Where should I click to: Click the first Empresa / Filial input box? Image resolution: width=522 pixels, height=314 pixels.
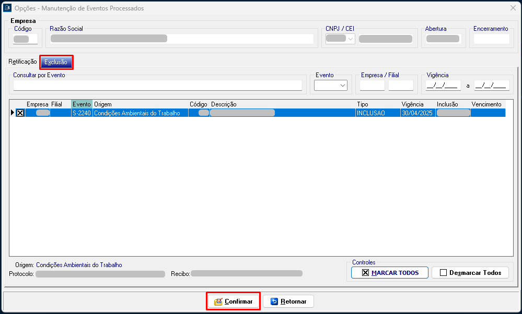(372, 86)
